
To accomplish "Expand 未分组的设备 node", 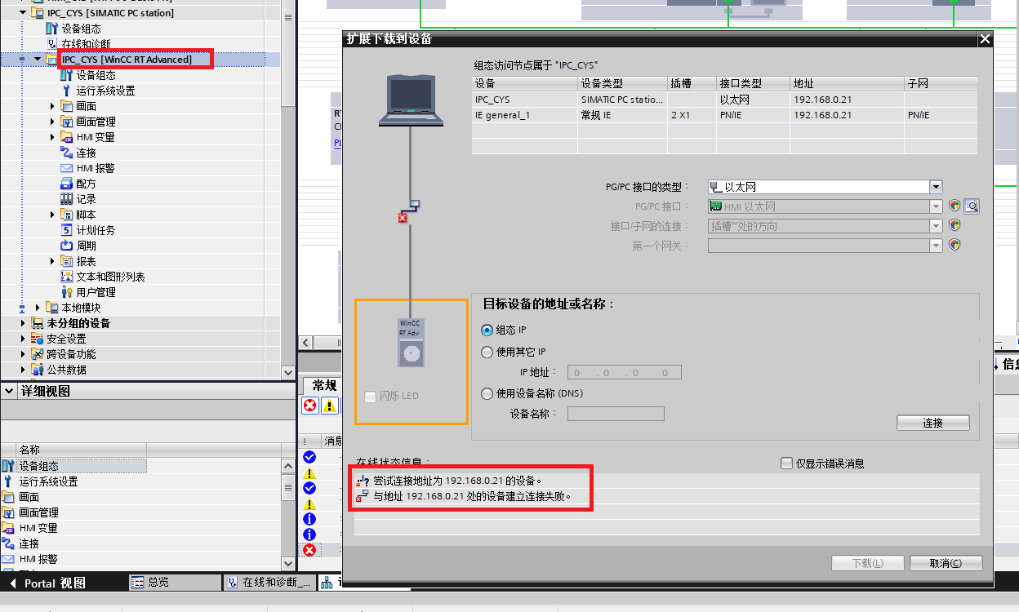I will 23,323.
